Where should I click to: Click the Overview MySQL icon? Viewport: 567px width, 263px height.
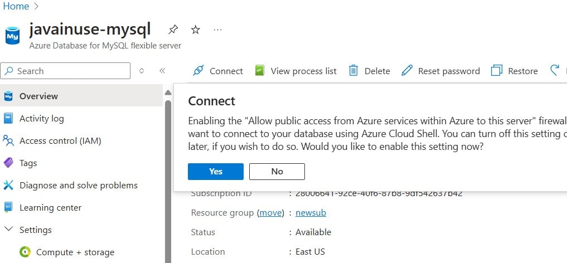click(8, 96)
